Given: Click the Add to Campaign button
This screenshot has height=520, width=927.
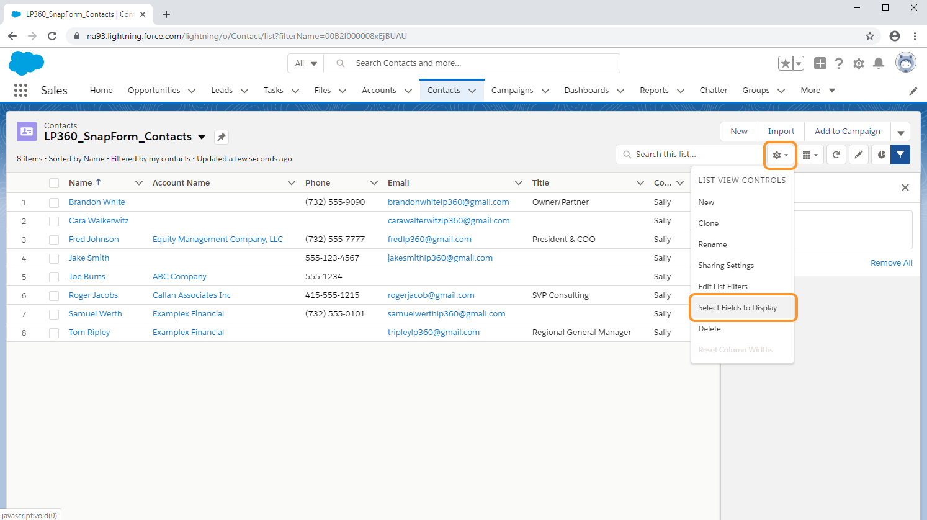Looking at the screenshot, I should tap(848, 132).
